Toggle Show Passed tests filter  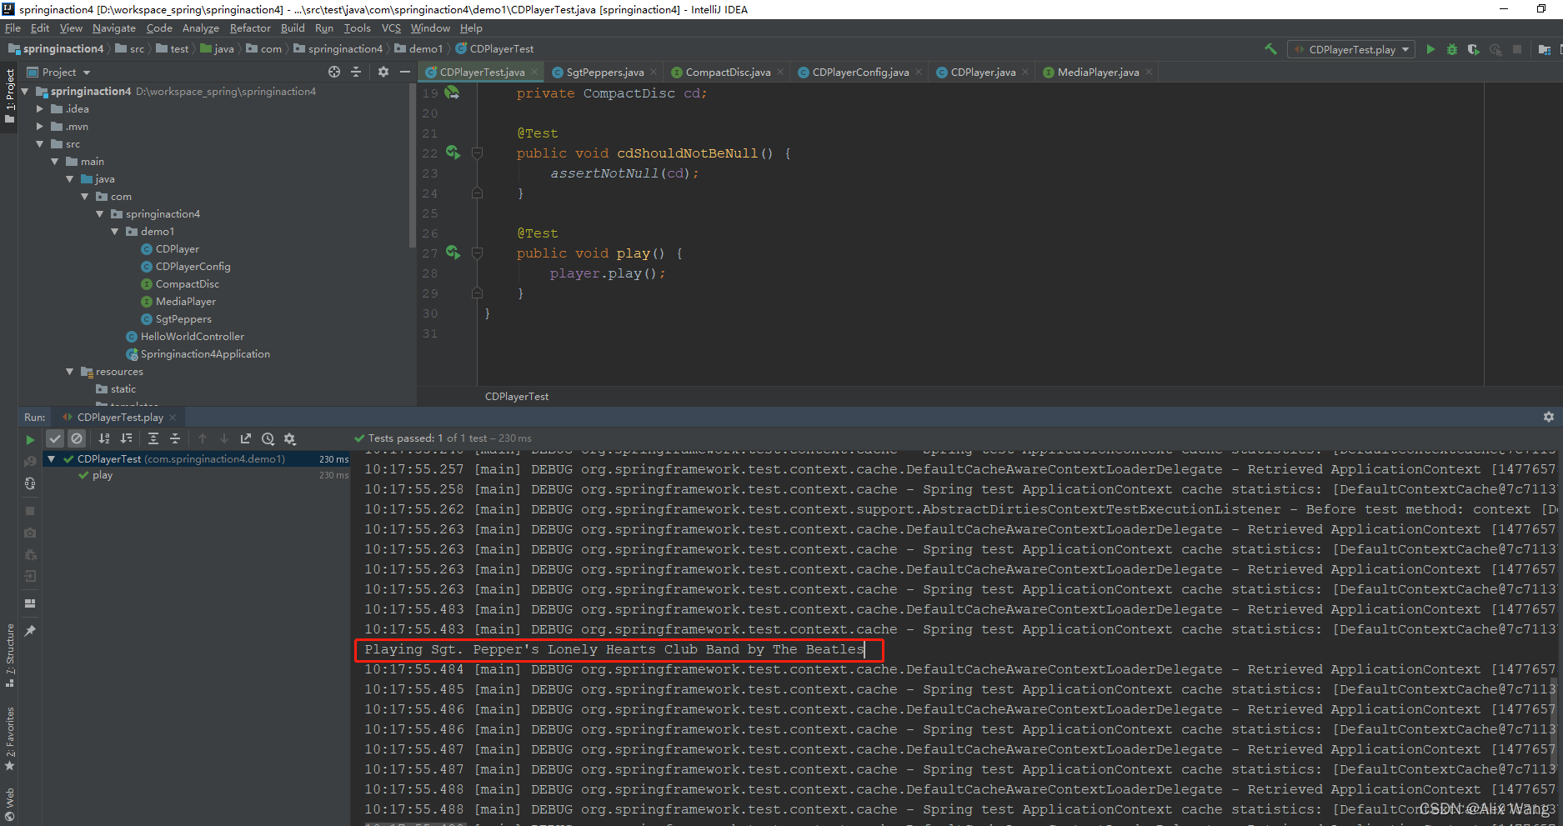55,438
